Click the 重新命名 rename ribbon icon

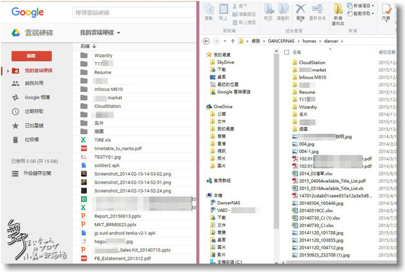(317, 9)
